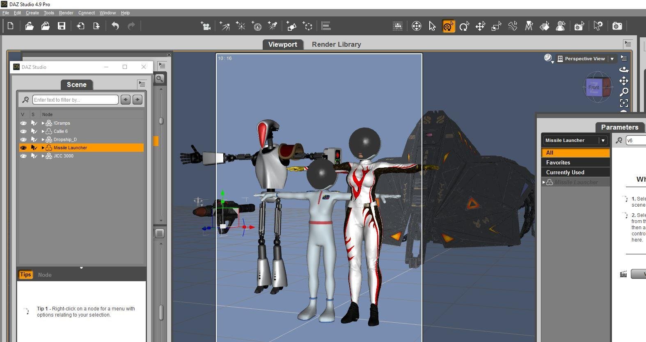
Task: Create a new null object
Action: (x=307, y=26)
